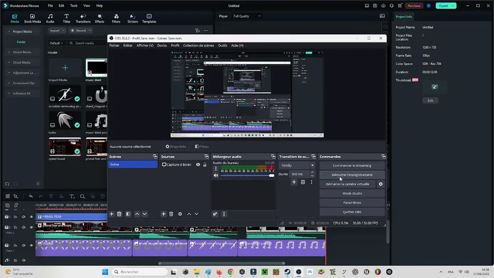494x278 pixels.
Task: Open the Fondu transition dropdown
Action: (297, 165)
